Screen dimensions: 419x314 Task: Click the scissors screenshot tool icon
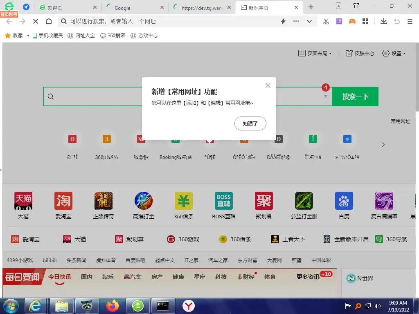(326, 21)
